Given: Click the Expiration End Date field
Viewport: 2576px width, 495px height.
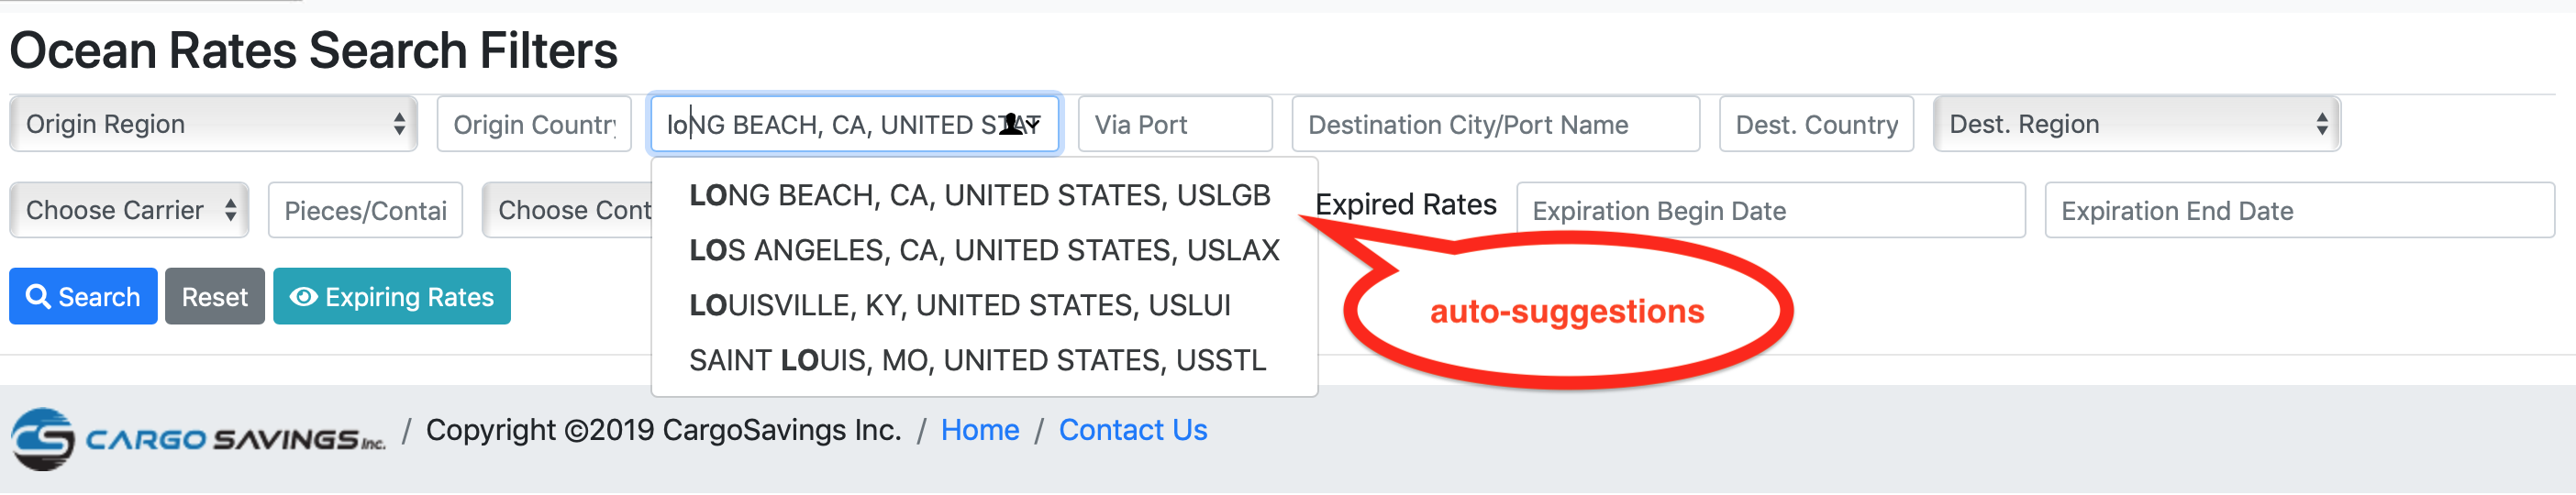Looking at the screenshot, I should tap(2299, 210).
